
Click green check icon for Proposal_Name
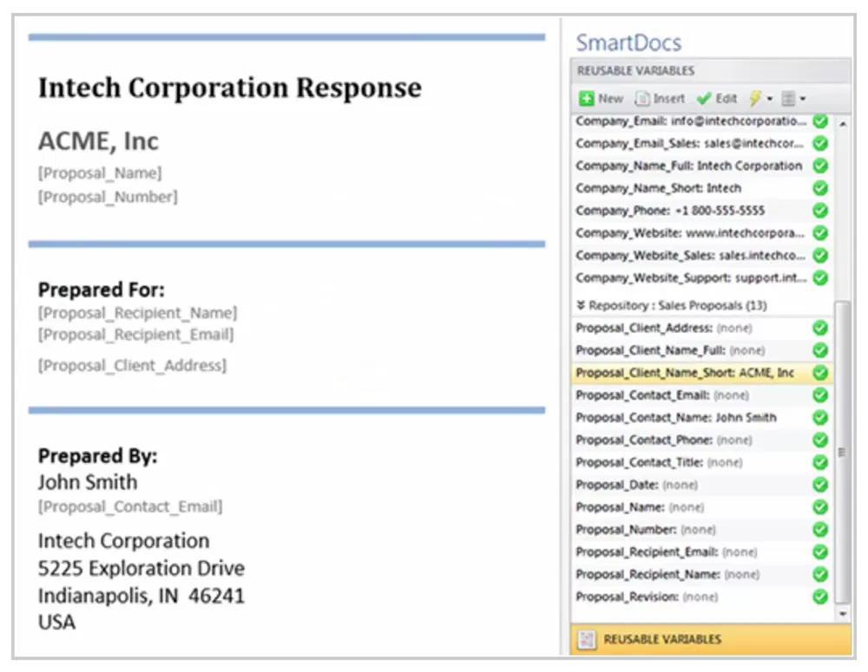pos(820,507)
